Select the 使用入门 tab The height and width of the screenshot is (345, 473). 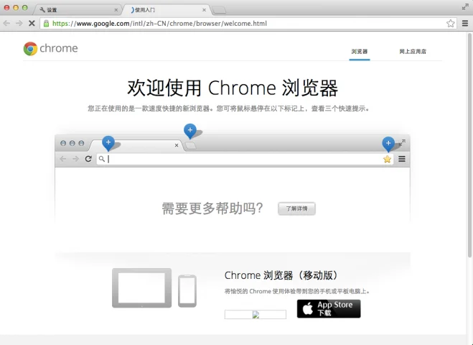pos(167,9)
